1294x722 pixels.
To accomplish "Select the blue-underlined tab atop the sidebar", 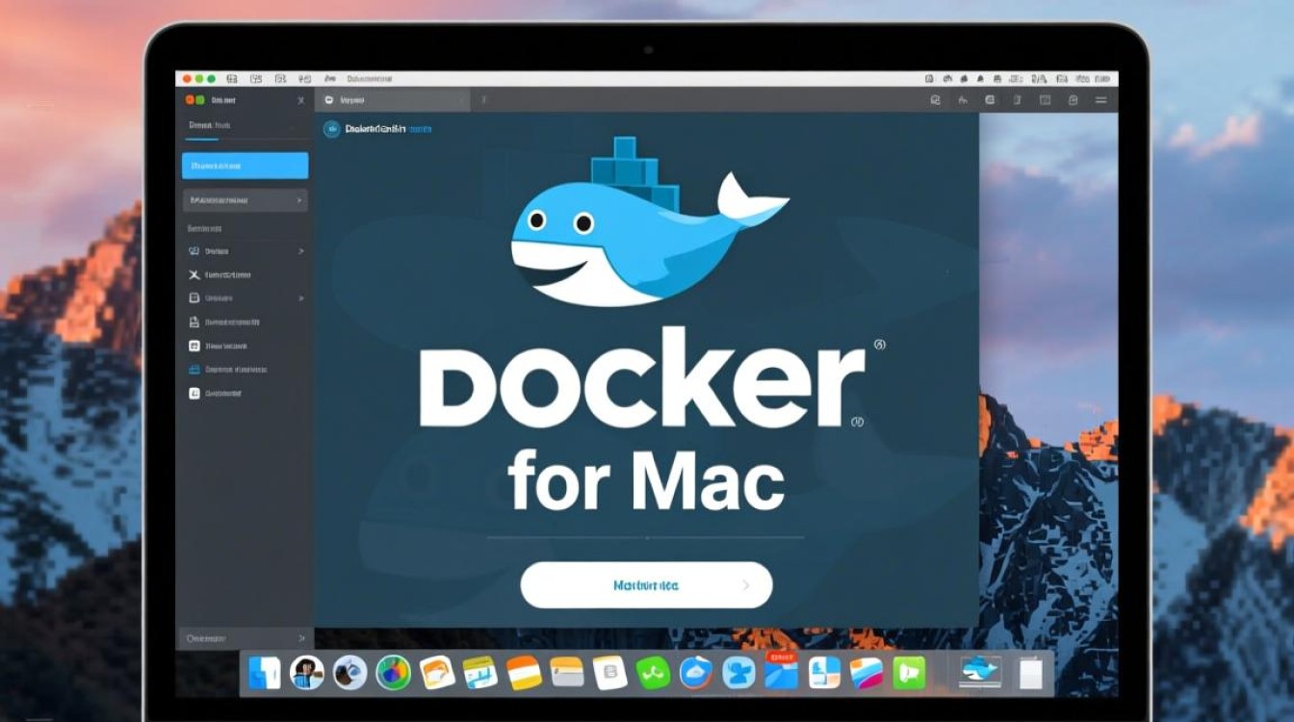I will [209, 126].
